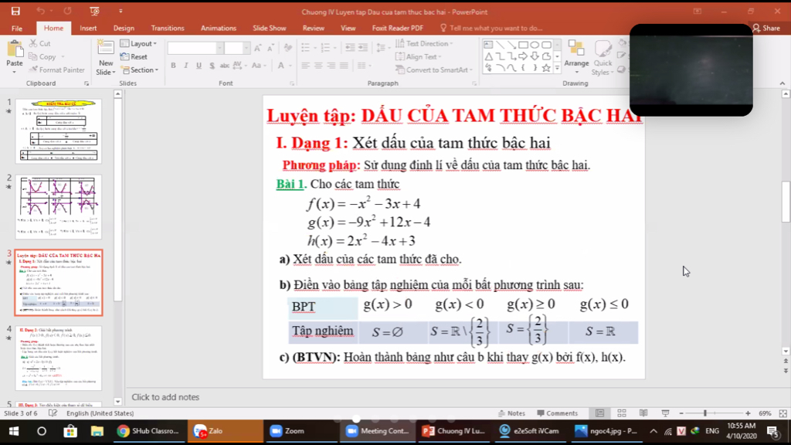This screenshot has width=791, height=445.
Task: Cut the selection
Action: pos(40,43)
